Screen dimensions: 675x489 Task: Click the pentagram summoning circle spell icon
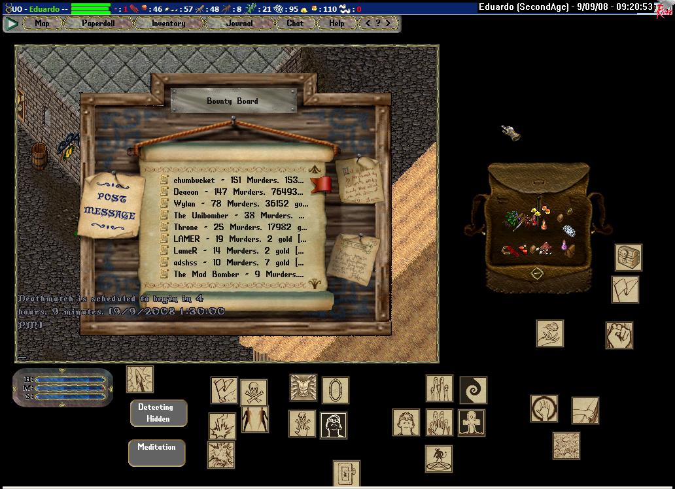click(439, 459)
